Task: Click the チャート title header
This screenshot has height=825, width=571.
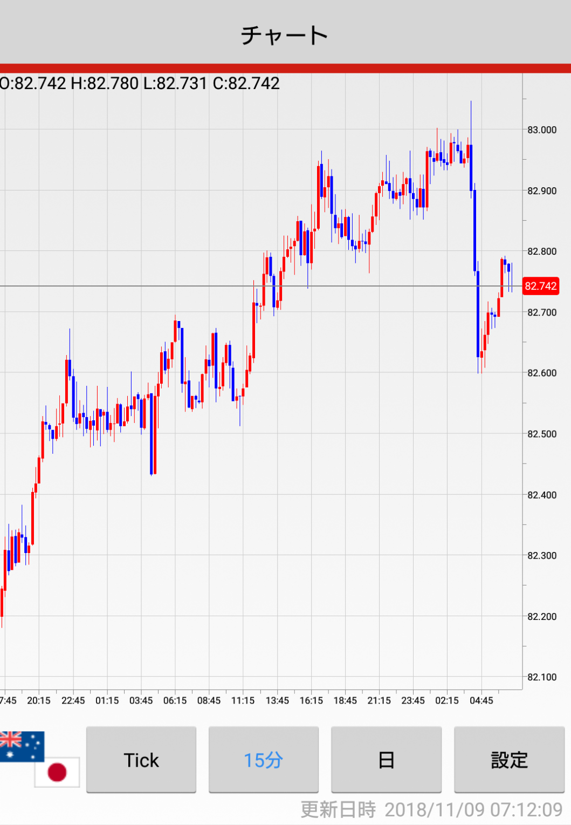Action: (285, 35)
